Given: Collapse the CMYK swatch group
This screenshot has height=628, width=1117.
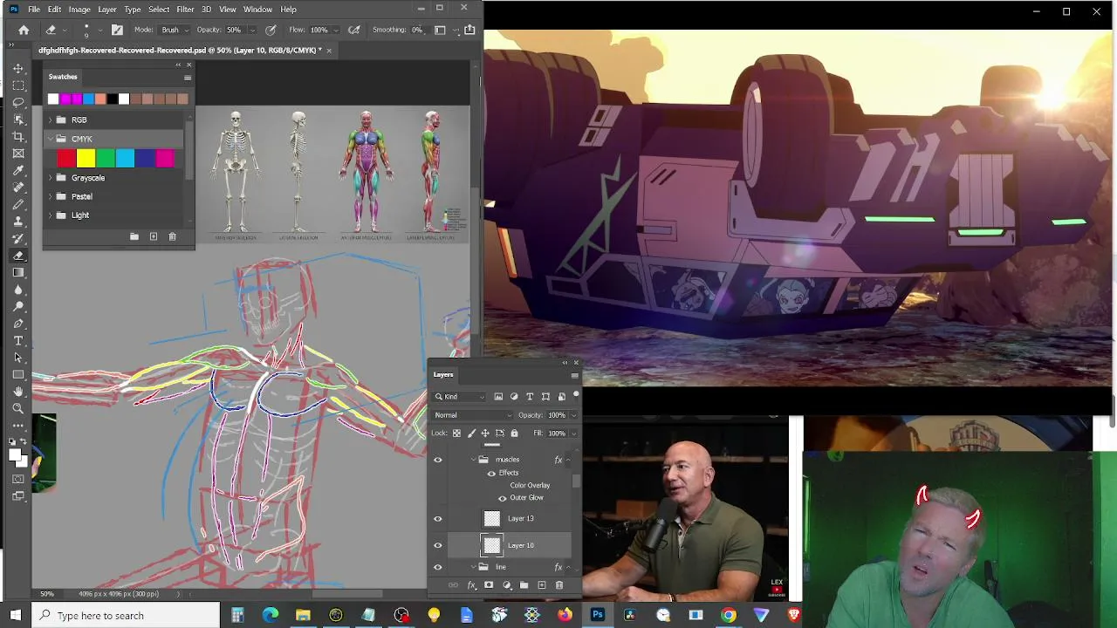Looking at the screenshot, I should click(x=51, y=139).
